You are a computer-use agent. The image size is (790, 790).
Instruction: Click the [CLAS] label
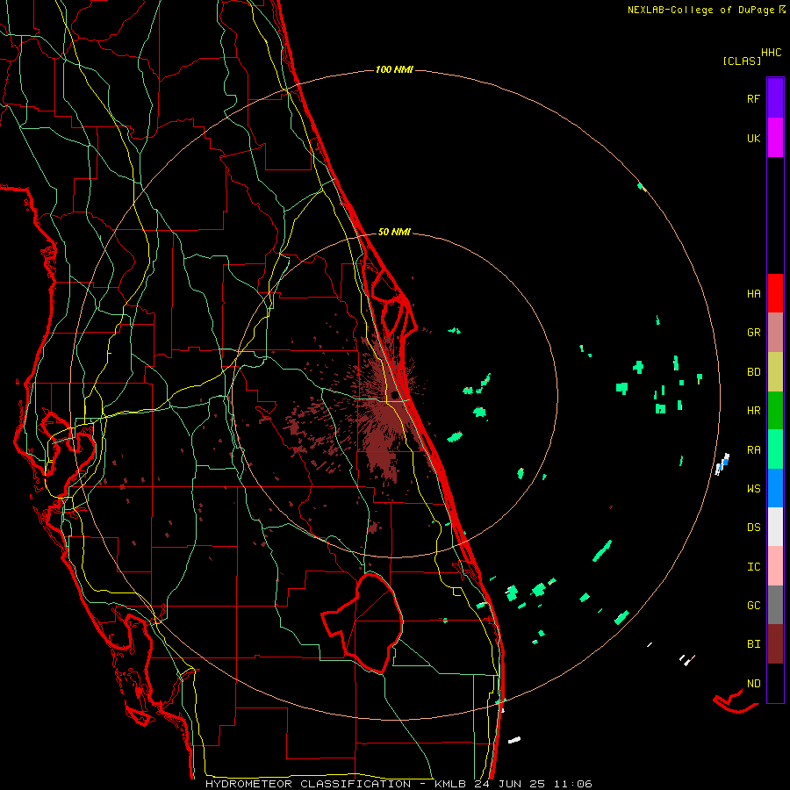[x=742, y=61]
